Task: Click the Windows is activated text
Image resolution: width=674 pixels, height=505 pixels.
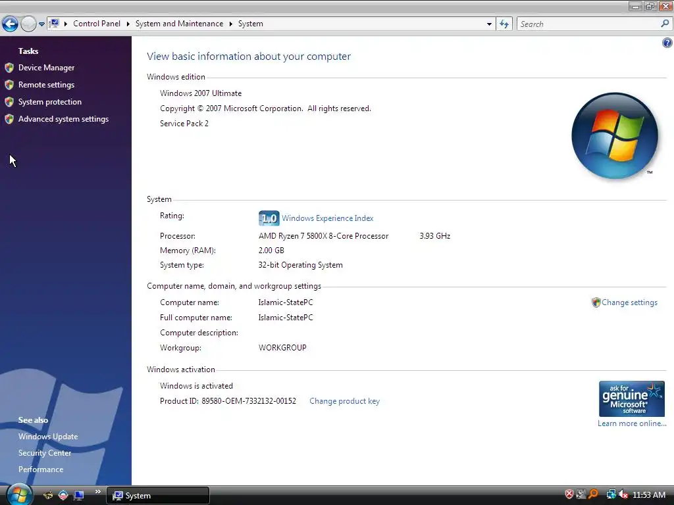Action: pos(196,386)
